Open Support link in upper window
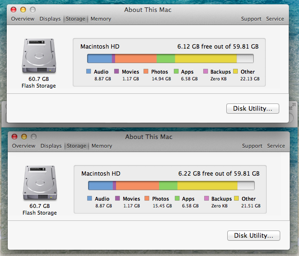The height and width of the screenshot is (256, 299). point(251,19)
